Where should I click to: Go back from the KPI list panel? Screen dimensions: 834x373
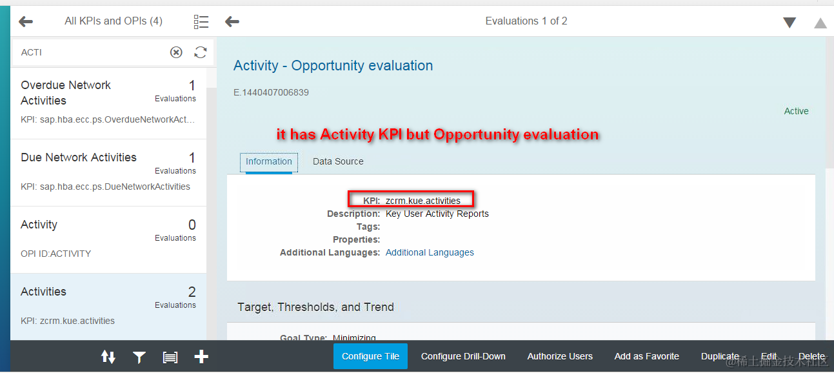[26, 21]
